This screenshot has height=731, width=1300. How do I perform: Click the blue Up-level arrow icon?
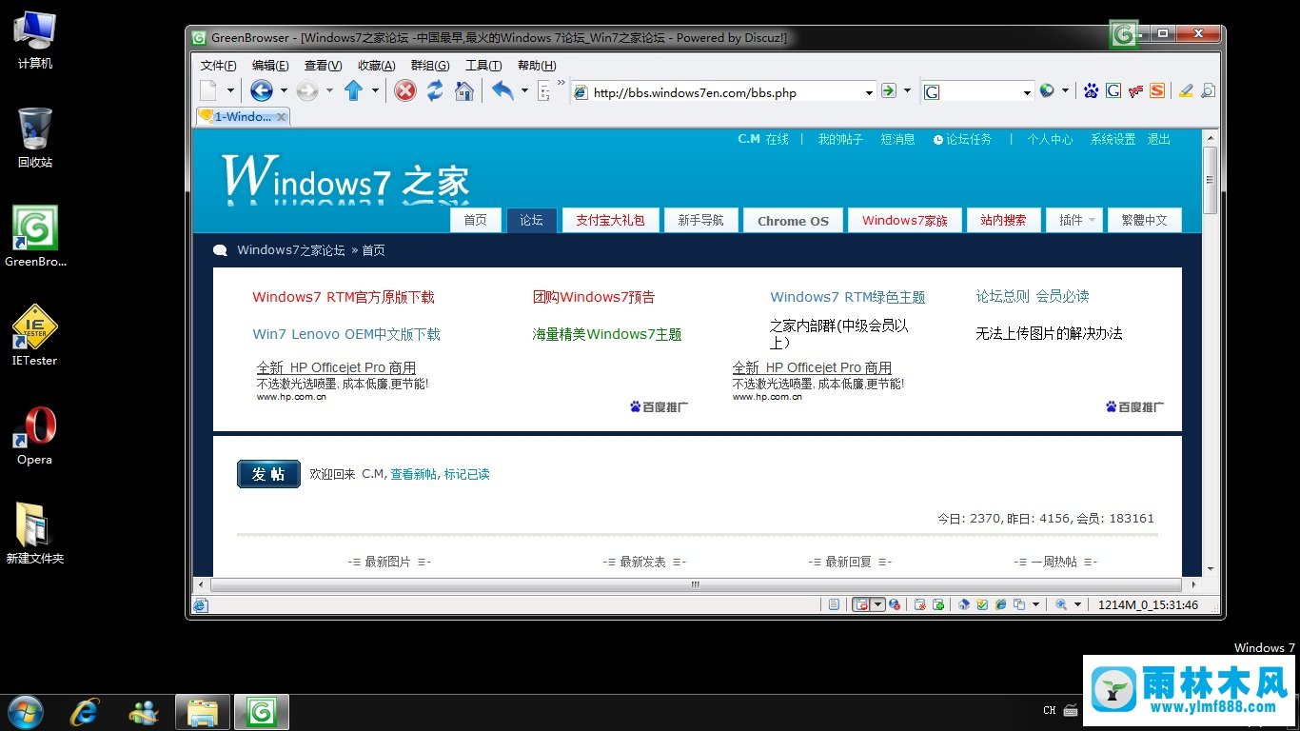click(353, 90)
